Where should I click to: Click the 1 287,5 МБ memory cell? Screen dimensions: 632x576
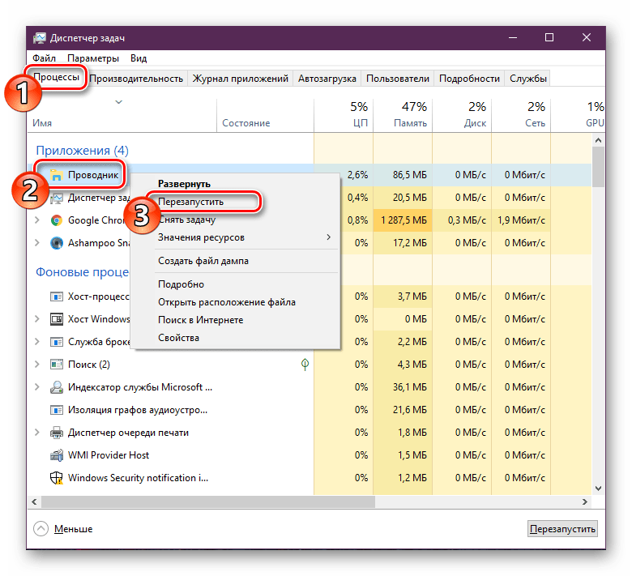coord(403,220)
